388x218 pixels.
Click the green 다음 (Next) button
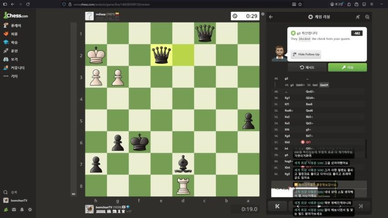click(x=348, y=67)
